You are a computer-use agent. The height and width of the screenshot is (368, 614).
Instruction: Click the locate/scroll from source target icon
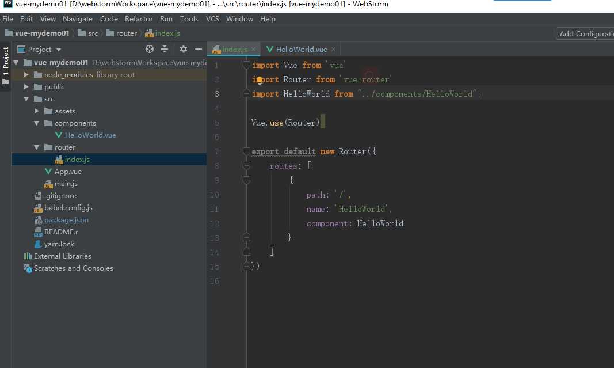(x=150, y=49)
